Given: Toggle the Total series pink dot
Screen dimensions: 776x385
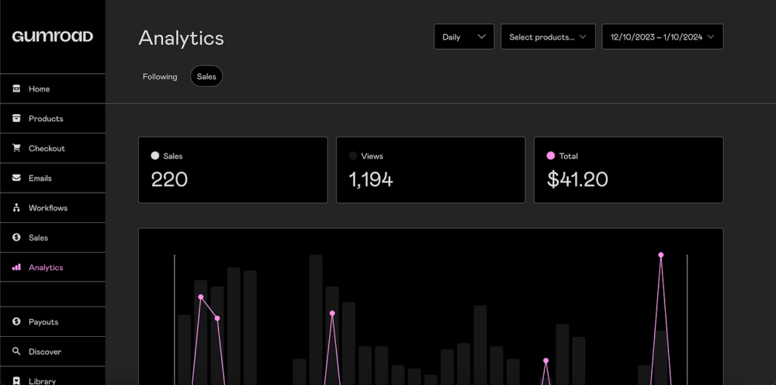Looking at the screenshot, I should coord(551,156).
